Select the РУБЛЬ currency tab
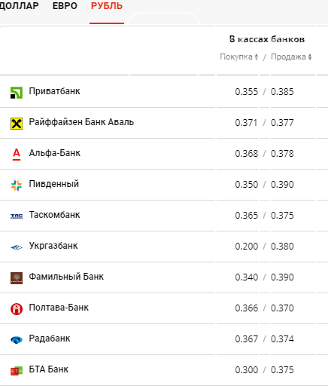328x386 pixels. point(107,6)
